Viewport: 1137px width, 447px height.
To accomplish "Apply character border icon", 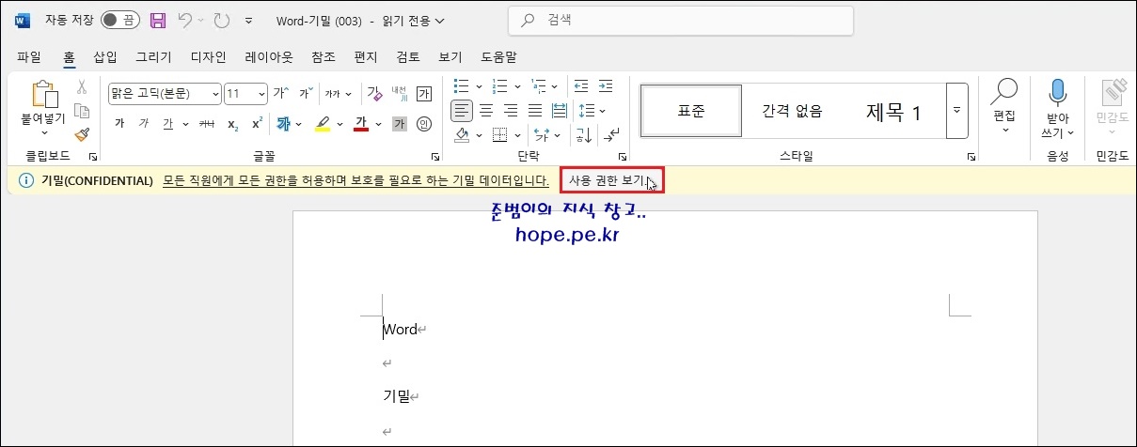I will point(423,93).
